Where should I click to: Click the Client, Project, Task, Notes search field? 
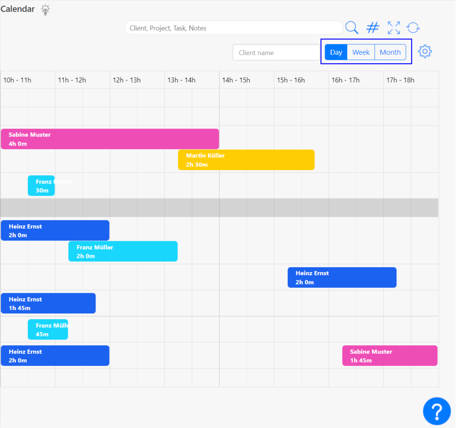tap(233, 28)
